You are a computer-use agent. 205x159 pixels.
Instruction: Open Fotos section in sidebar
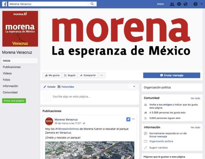6,80
